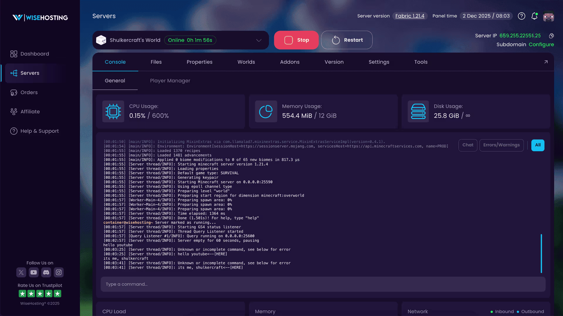
Task: Click the Fabric 1.21.4 version link
Action: [410, 16]
